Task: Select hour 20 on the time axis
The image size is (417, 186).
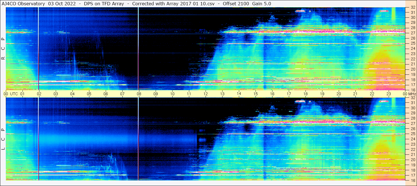Action: [339, 94]
